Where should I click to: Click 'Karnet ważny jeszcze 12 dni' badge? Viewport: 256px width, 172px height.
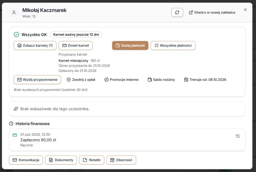76,35
